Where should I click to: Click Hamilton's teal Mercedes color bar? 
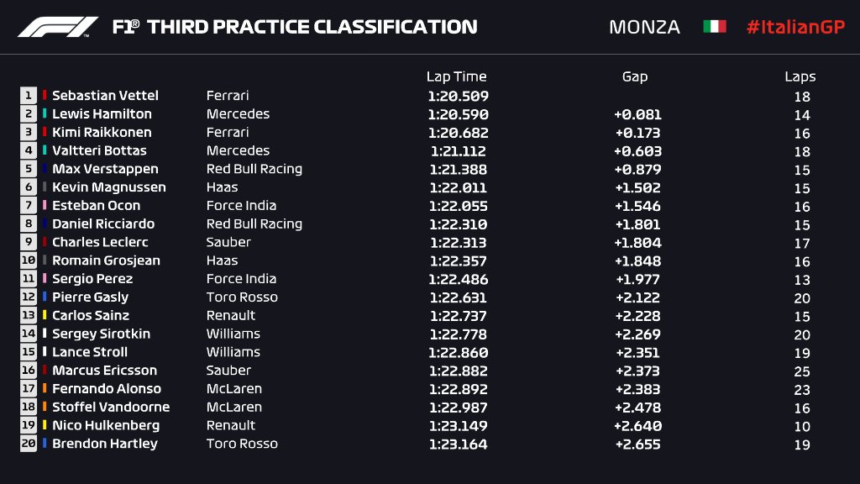coord(45,114)
